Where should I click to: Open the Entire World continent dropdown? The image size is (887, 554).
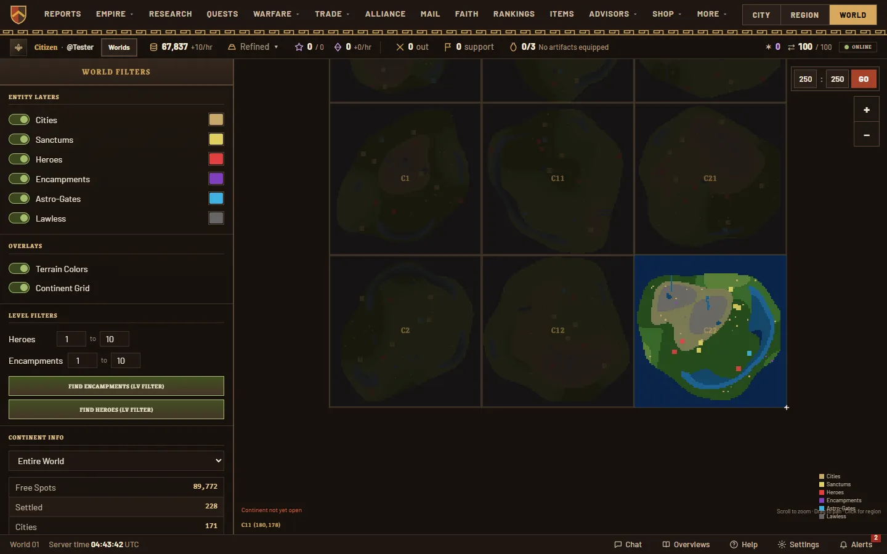[116, 461]
